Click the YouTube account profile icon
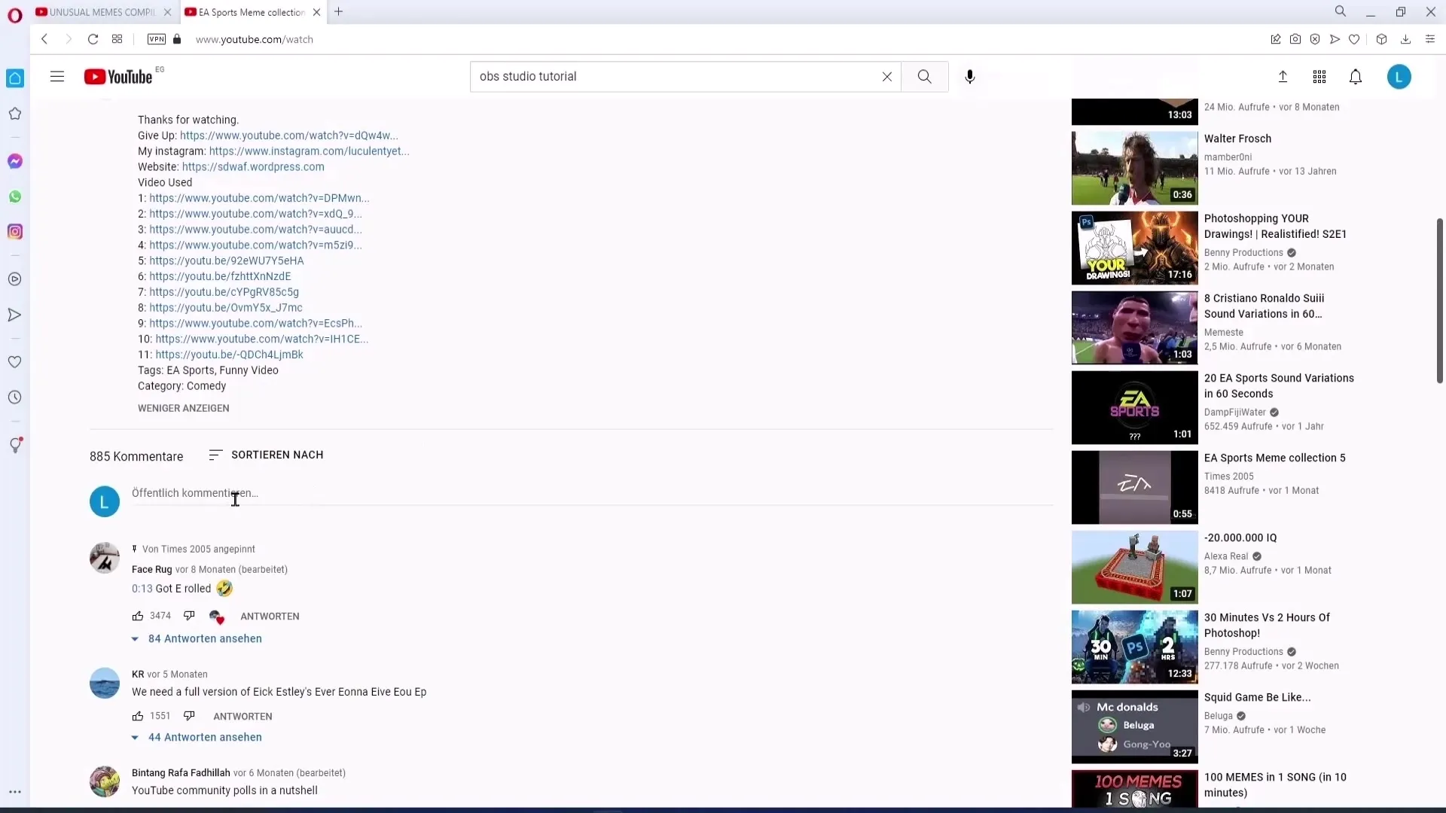This screenshot has width=1446, height=813. click(x=1399, y=77)
